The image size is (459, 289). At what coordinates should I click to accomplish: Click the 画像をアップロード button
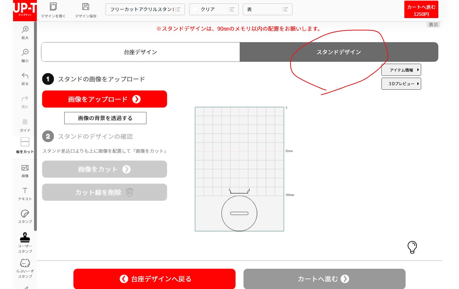104,99
